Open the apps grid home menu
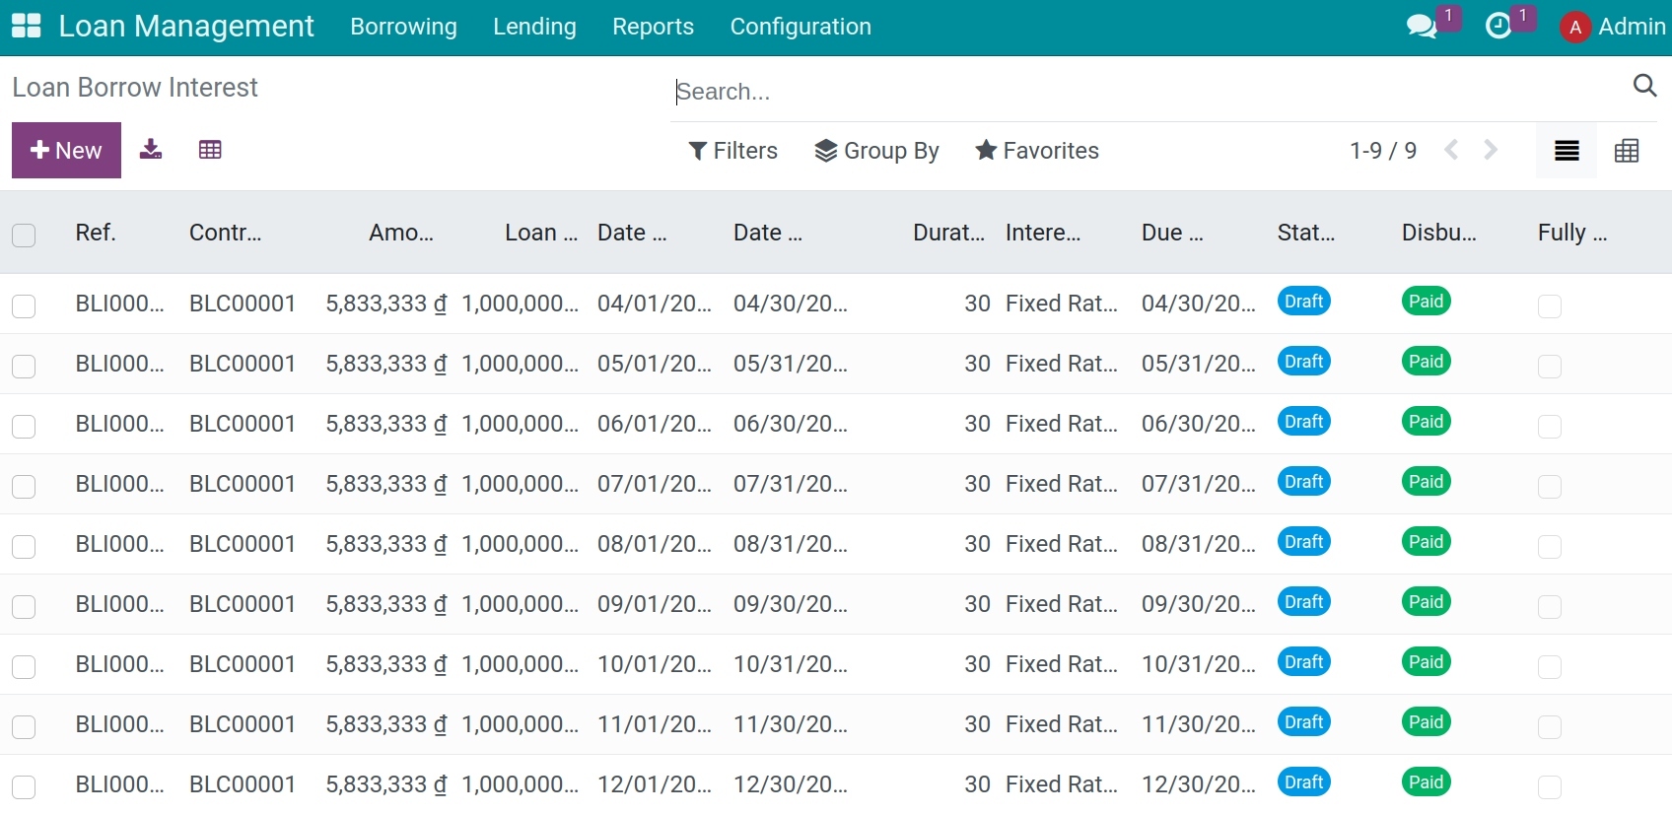1672x814 pixels. tap(26, 27)
